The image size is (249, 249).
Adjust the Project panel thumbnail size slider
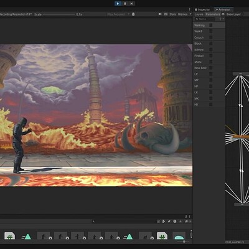pos(184,242)
